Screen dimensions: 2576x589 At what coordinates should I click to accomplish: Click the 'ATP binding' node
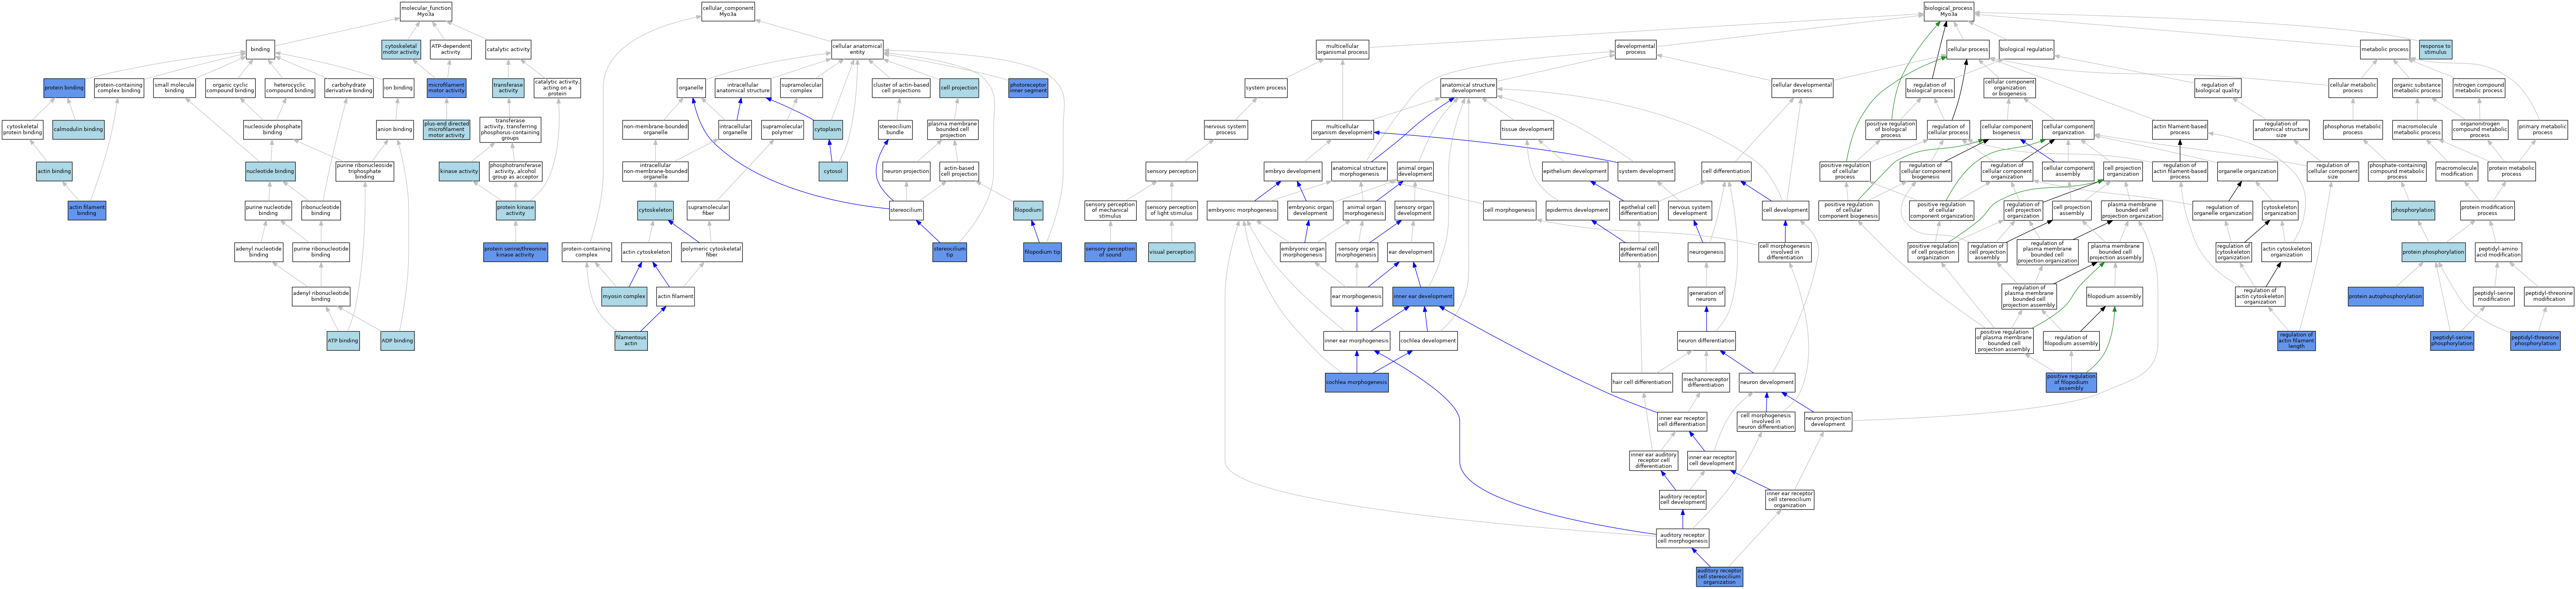point(343,340)
